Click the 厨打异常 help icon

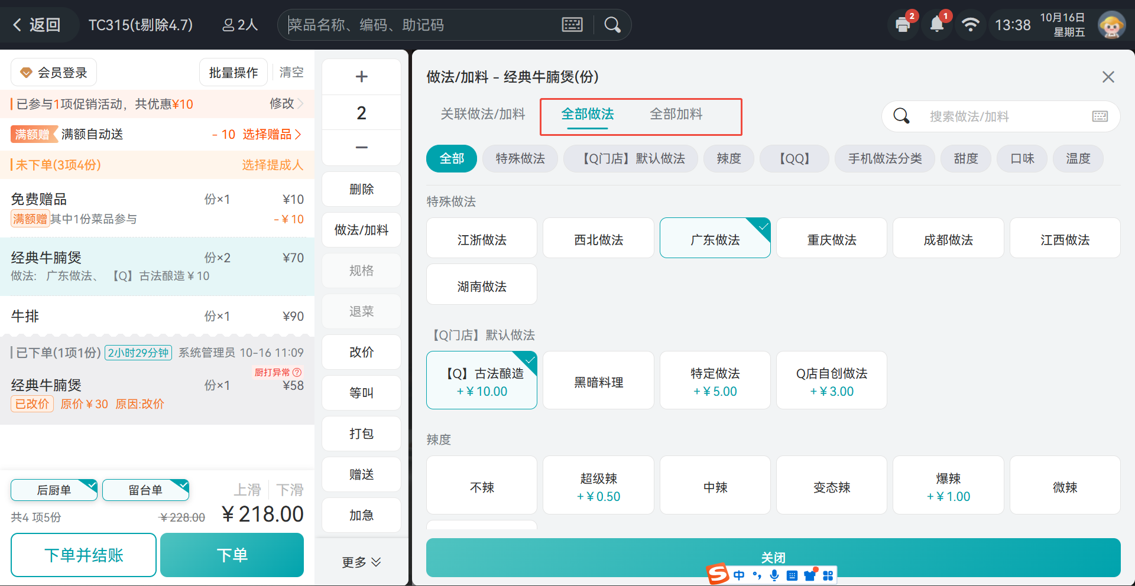(297, 372)
